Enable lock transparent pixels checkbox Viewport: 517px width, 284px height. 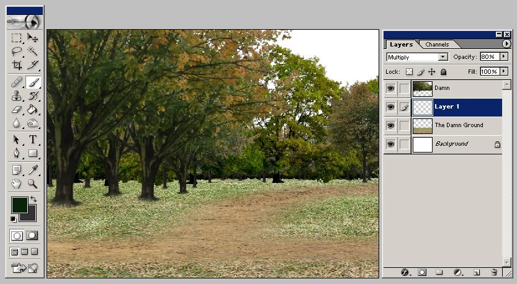click(409, 72)
